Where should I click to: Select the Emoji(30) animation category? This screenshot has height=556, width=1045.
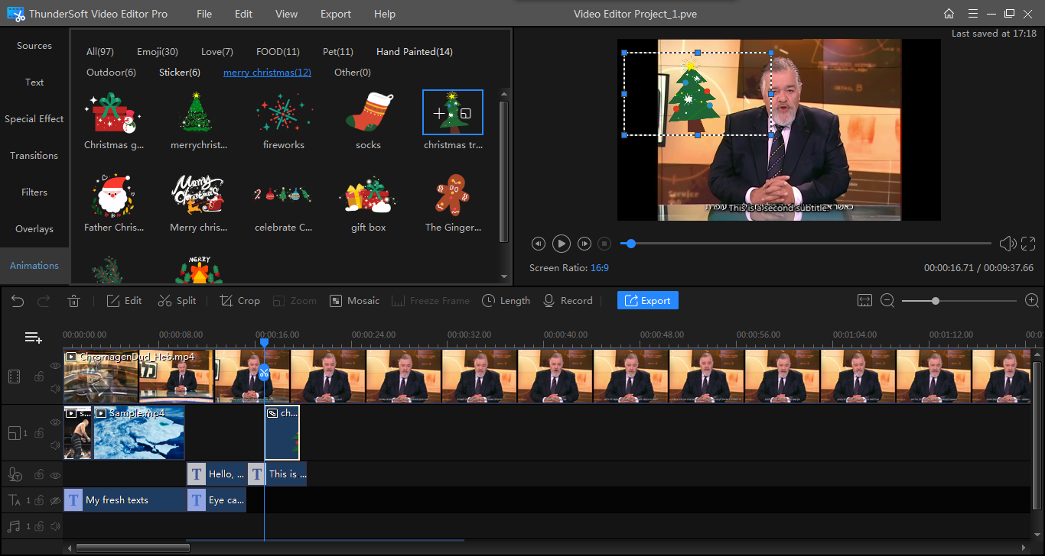158,52
